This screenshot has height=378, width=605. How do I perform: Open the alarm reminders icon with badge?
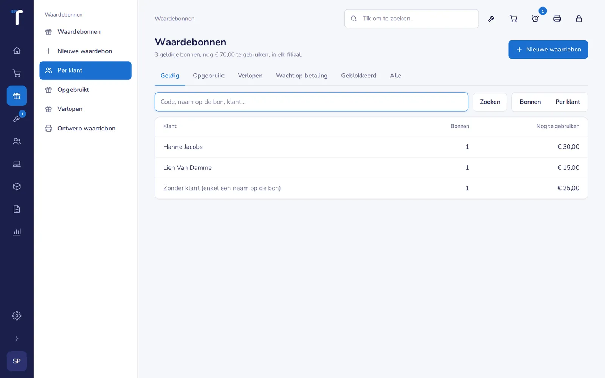coord(535,19)
